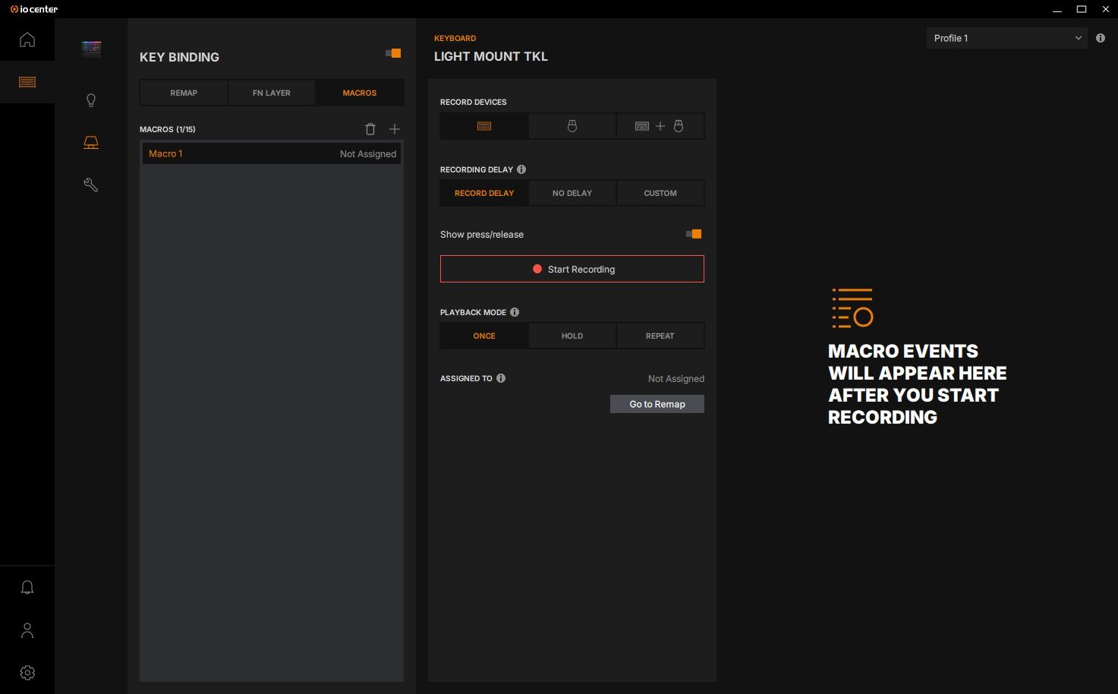Toggle the Key Binding switch

[393, 53]
